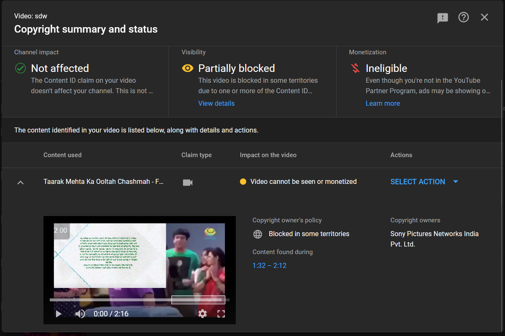Viewport: 505px width, 336px height.
Task: Click the dropdown arrow beside SELECT ACTION
Action: tap(456, 181)
